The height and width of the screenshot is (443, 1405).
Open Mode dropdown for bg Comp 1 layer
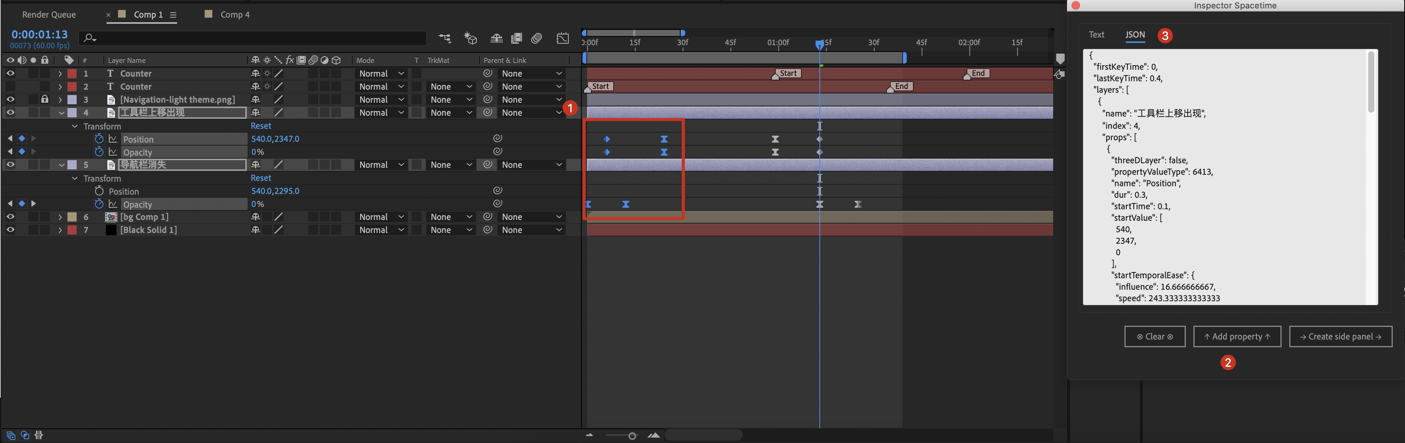[381, 217]
